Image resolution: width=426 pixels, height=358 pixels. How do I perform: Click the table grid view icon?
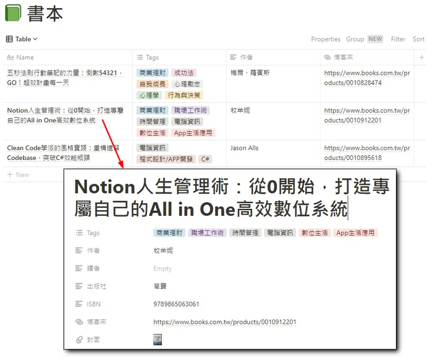click(9, 39)
